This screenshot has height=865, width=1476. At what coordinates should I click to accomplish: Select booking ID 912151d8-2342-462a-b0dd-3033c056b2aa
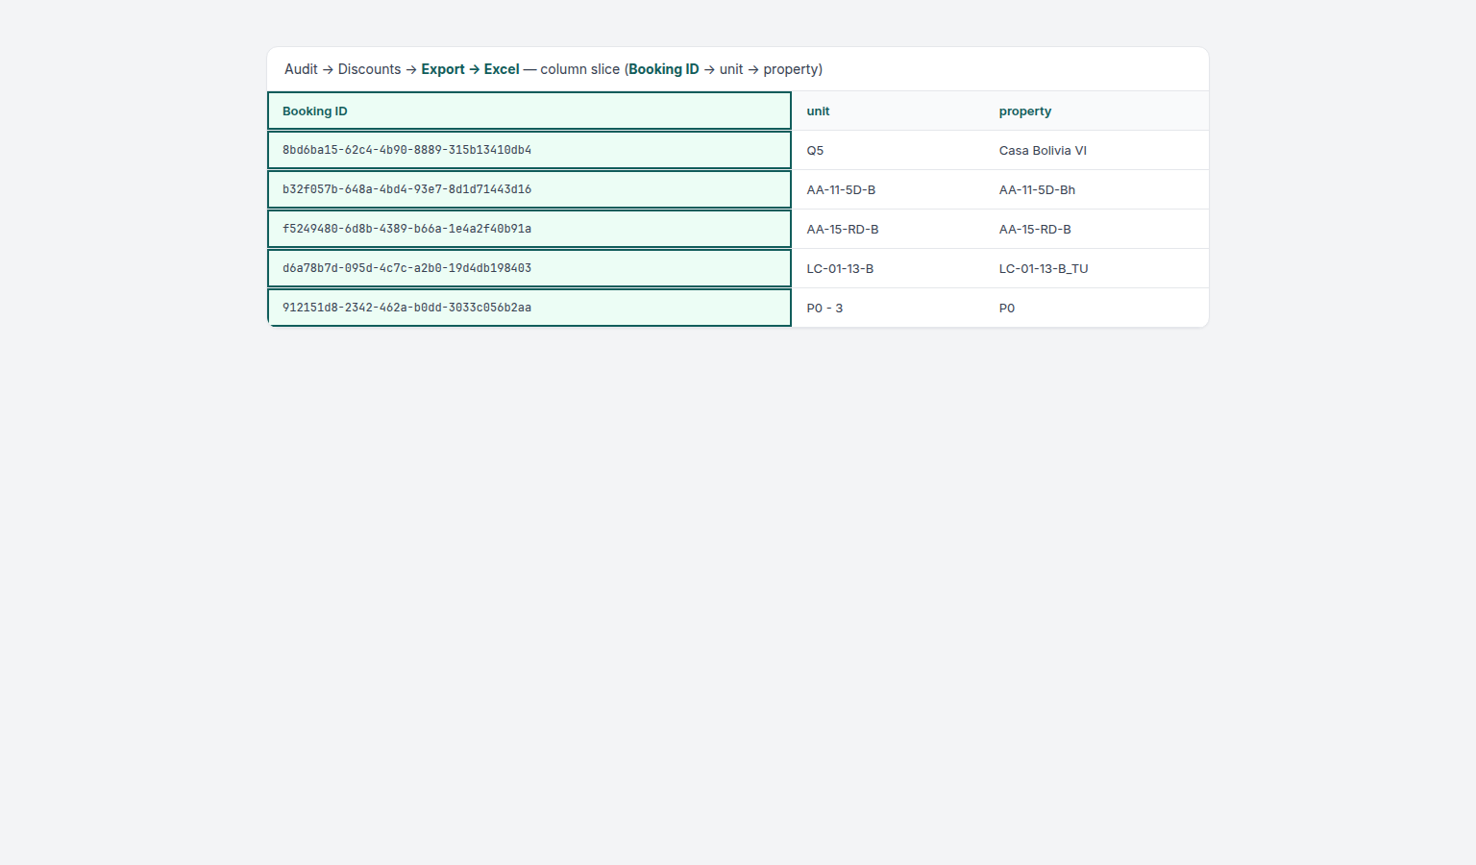529,308
